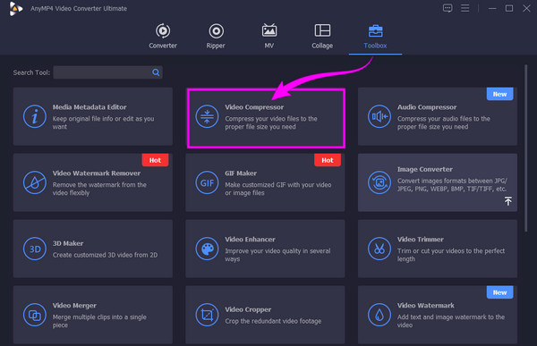The width and height of the screenshot is (537, 346).
Task: Click the Ripper disc icon
Action: pos(216,31)
